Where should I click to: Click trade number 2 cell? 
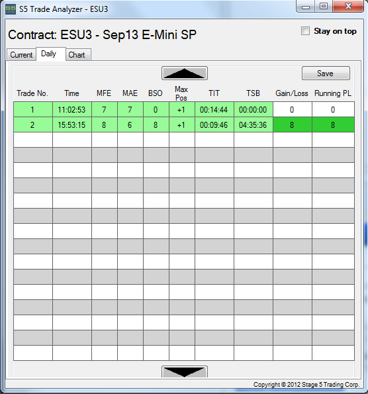click(33, 125)
